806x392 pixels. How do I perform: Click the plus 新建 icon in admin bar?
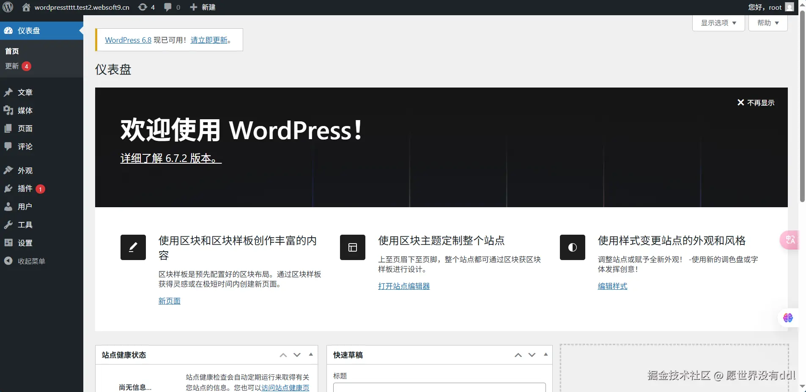click(194, 7)
